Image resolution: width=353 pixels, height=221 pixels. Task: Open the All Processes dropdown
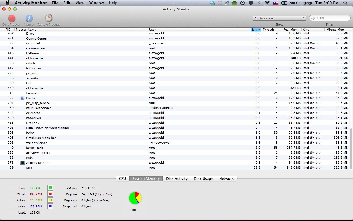click(x=279, y=18)
